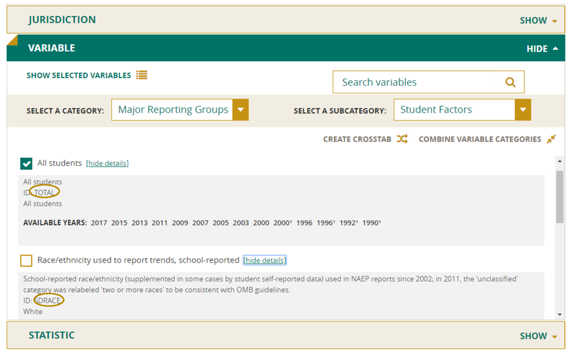Collapse the Variable section with HIDE
Viewport: 568px width, 354px height.
coord(542,49)
